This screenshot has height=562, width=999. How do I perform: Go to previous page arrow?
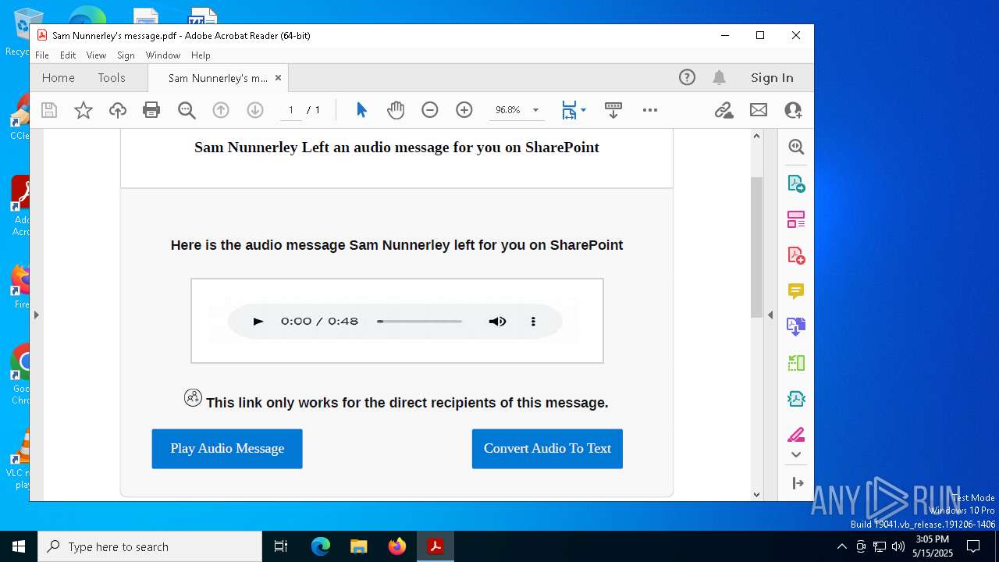point(221,110)
